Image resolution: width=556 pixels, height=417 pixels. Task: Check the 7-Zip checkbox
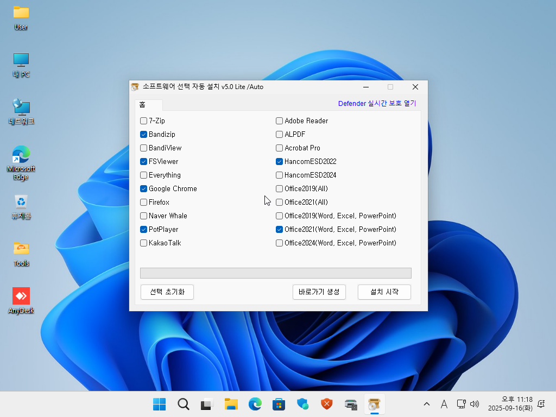pos(143,121)
